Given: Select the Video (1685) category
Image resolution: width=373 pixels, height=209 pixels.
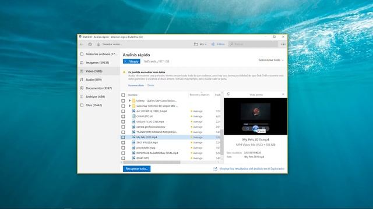Looking at the screenshot, I should point(99,71).
